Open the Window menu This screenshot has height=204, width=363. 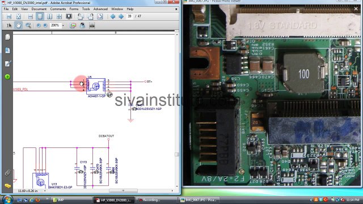(x=117, y=9)
